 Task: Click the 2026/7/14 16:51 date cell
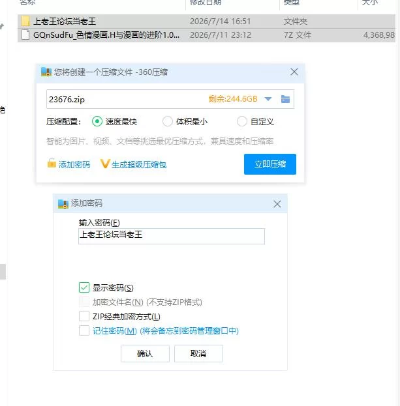(x=221, y=22)
